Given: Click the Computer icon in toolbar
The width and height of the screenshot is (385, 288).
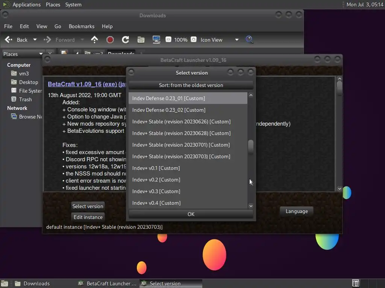Looking at the screenshot, I should [x=156, y=40].
